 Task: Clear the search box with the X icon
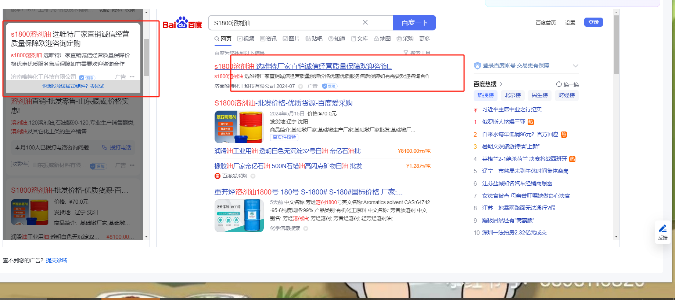pyautogui.click(x=365, y=22)
